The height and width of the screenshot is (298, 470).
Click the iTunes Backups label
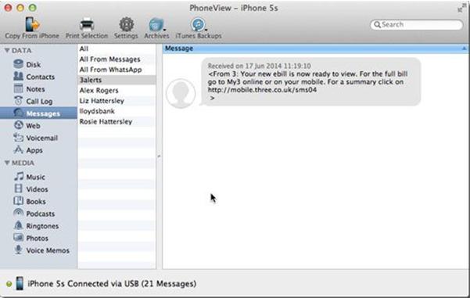(x=199, y=36)
